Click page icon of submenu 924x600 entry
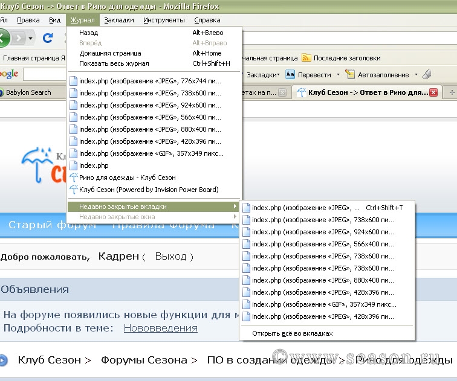Viewport: 457px width, 381px height. (x=247, y=232)
